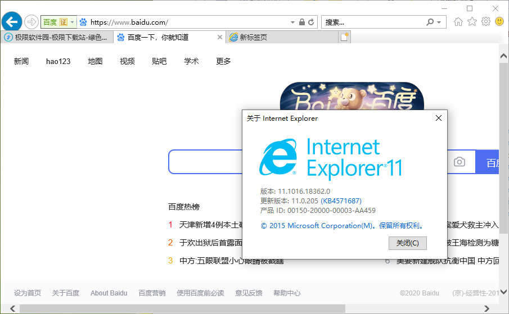Go back with the blue Back arrow
The height and width of the screenshot is (314, 509).
(x=12, y=22)
